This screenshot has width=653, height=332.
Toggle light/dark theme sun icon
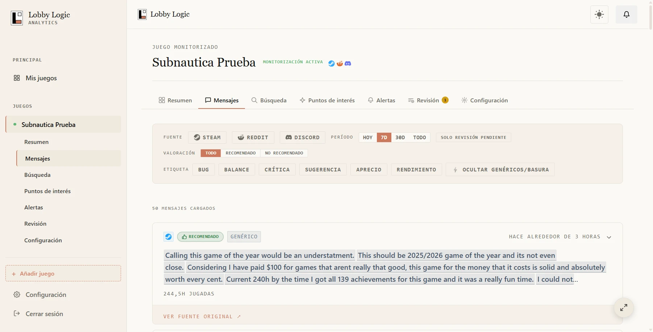click(x=599, y=14)
